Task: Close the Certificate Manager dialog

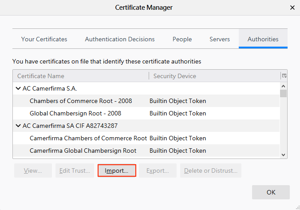Action: 292,8
